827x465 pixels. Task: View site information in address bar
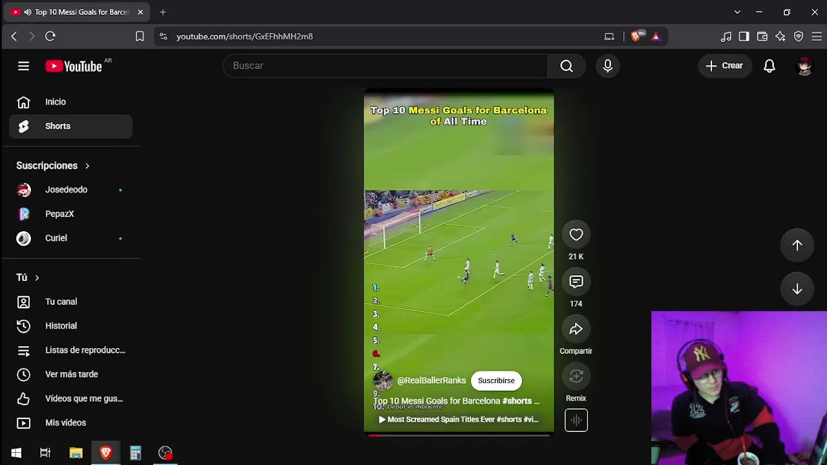163,36
